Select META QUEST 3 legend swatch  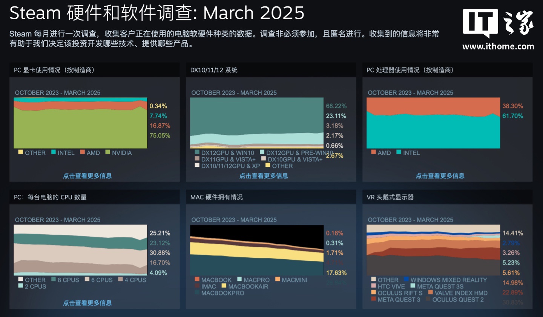373,299
